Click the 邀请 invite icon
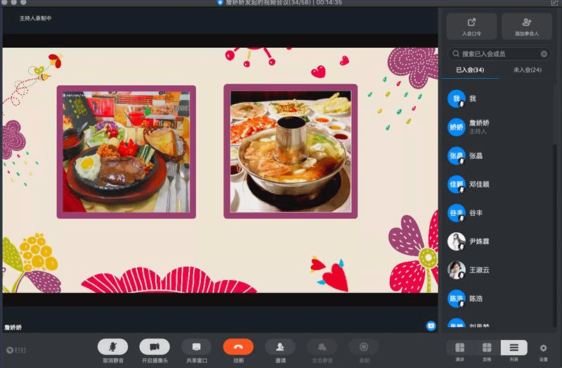The width and height of the screenshot is (562, 368). coord(280,347)
